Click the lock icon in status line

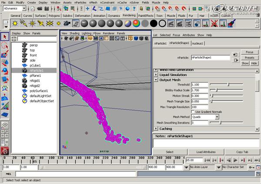tap(141, 9)
